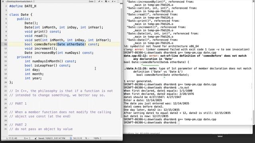The height and width of the screenshot is (143, 255).
Task: Click the 'class Date {' line
Action: point(21,15)
